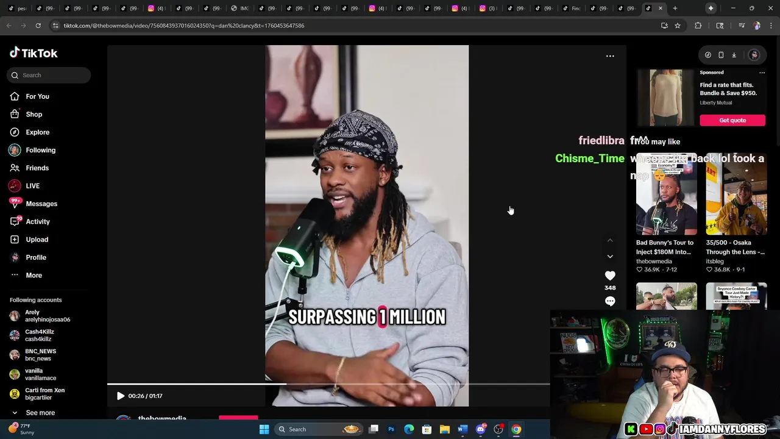Open the Windows Start menu

tap(264, 429)
